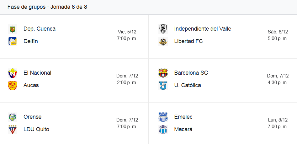
Task: Select the LDU Quito team name
Action: tap(36, 129)
